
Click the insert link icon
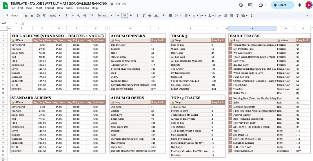(x=219, y=16)
